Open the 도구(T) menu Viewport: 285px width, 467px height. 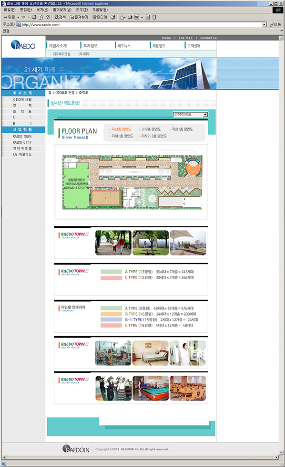(81, 10)
